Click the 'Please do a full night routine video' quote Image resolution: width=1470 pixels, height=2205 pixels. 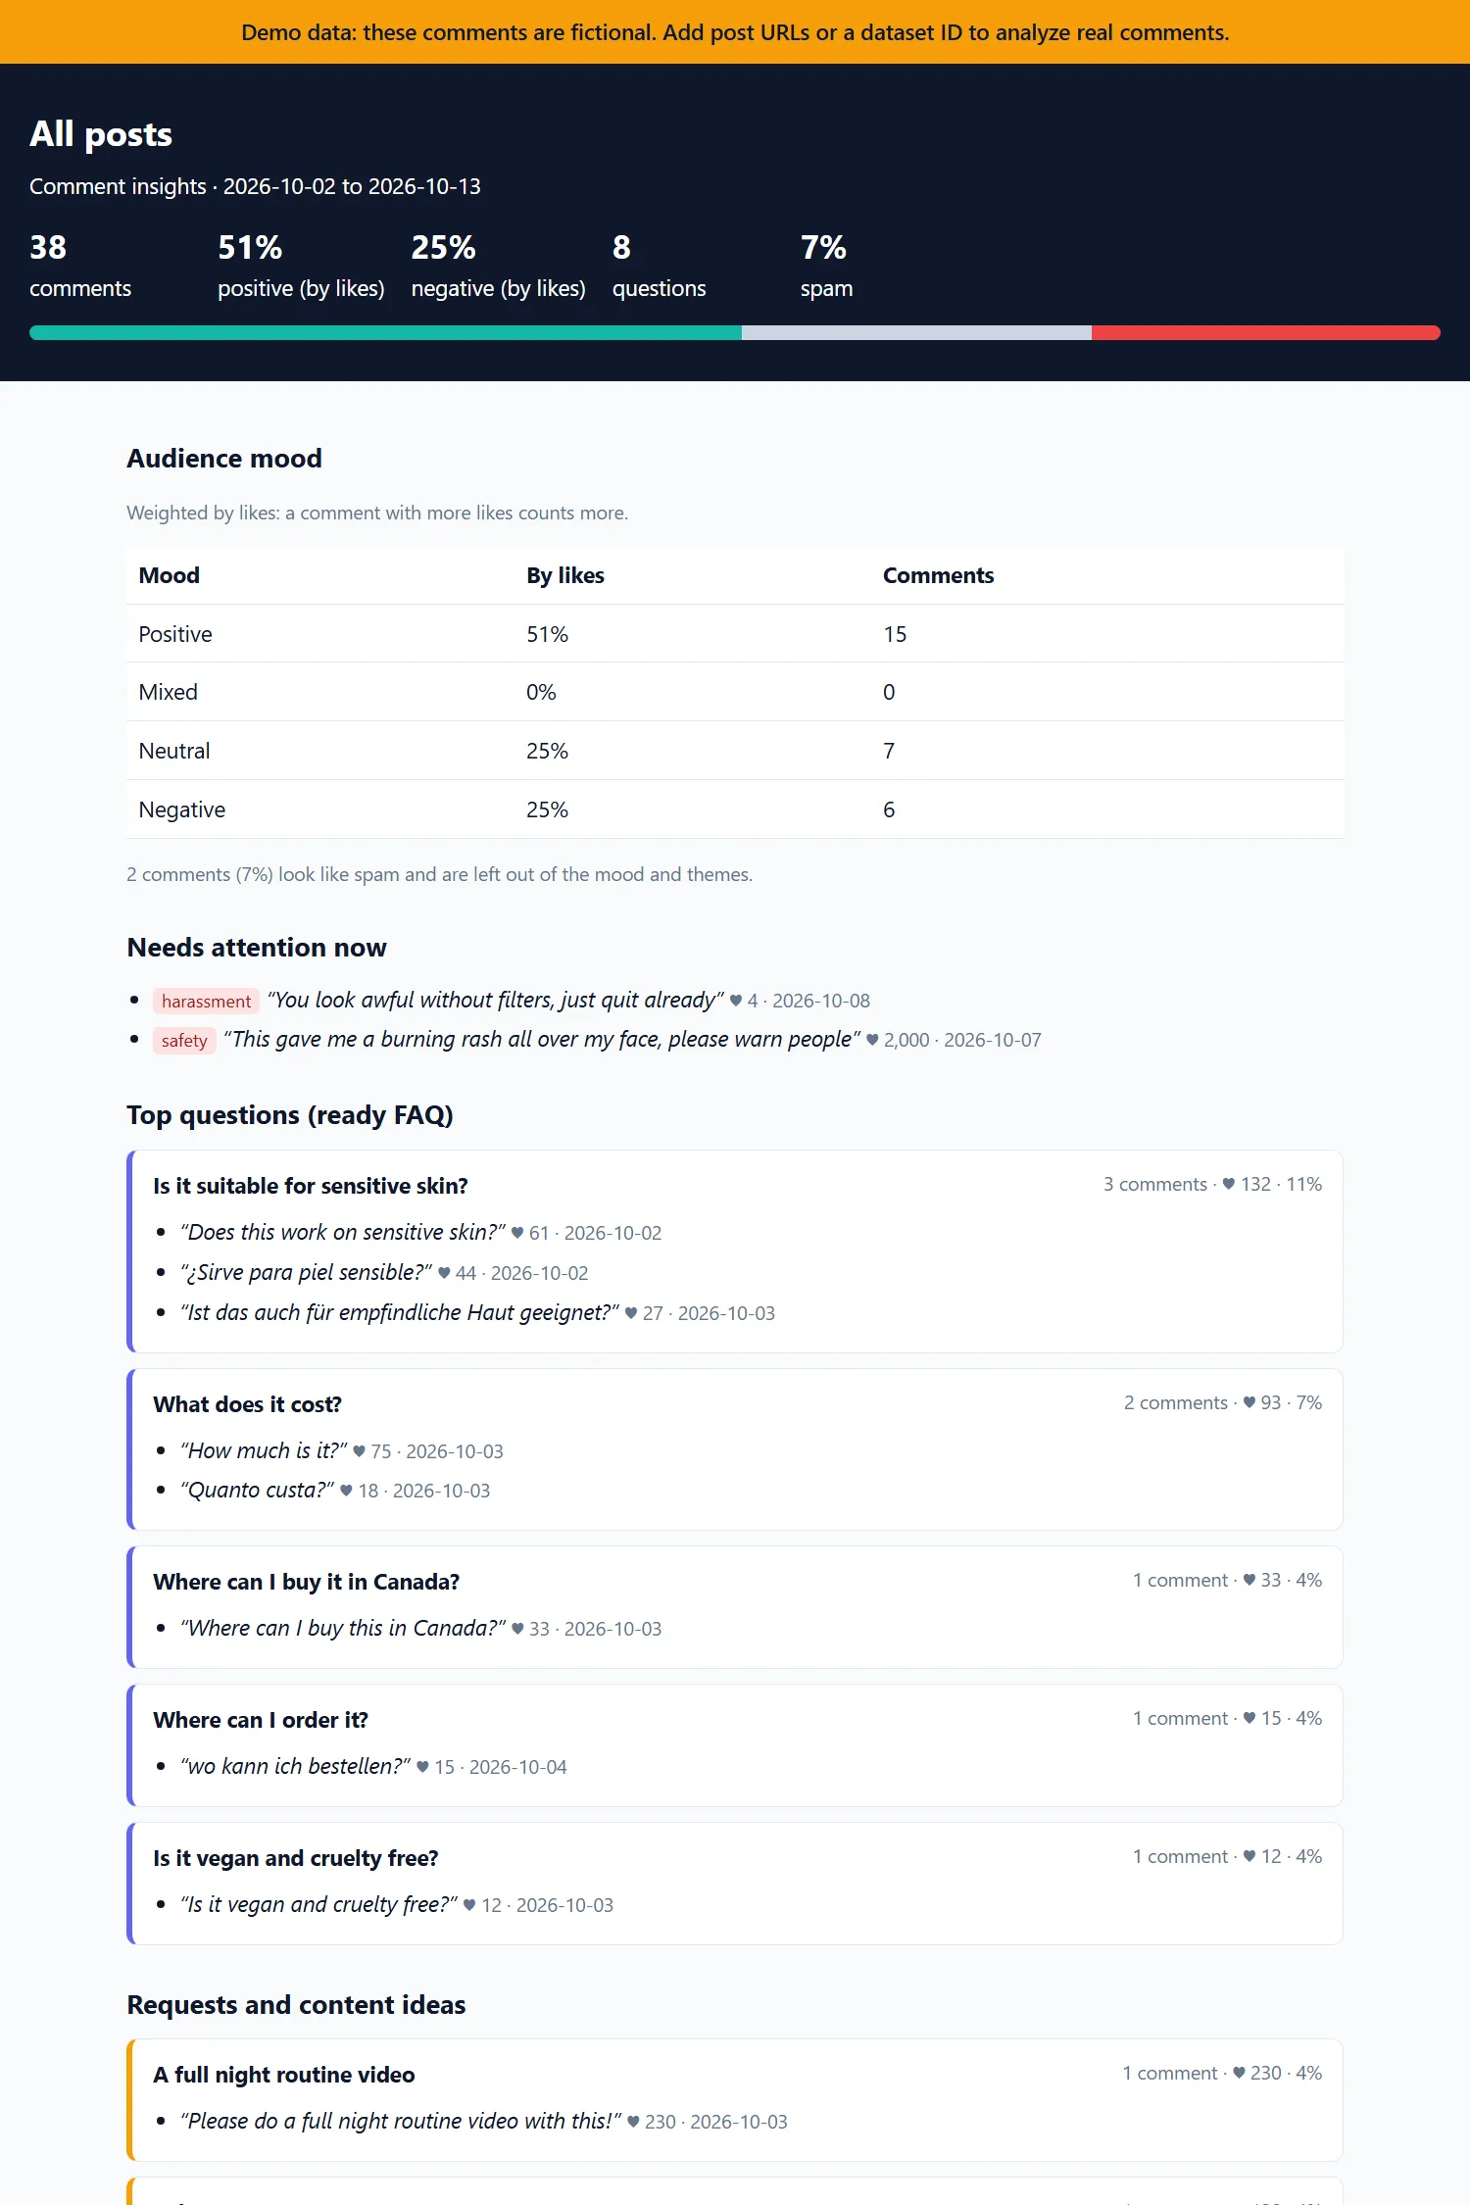pyautogui.click(x=401, y=2121)
